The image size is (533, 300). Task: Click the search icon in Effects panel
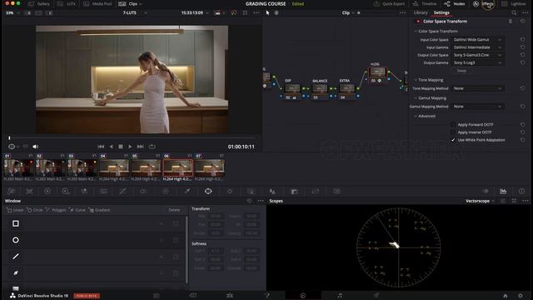(x=514, y=12)
